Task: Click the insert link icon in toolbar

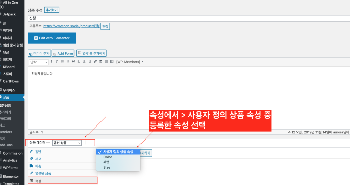Action: tap(95, 62)
